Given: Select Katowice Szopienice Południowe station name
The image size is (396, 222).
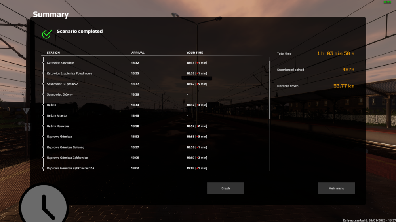Looking at the screenshot, I should [x=69, y=73].
